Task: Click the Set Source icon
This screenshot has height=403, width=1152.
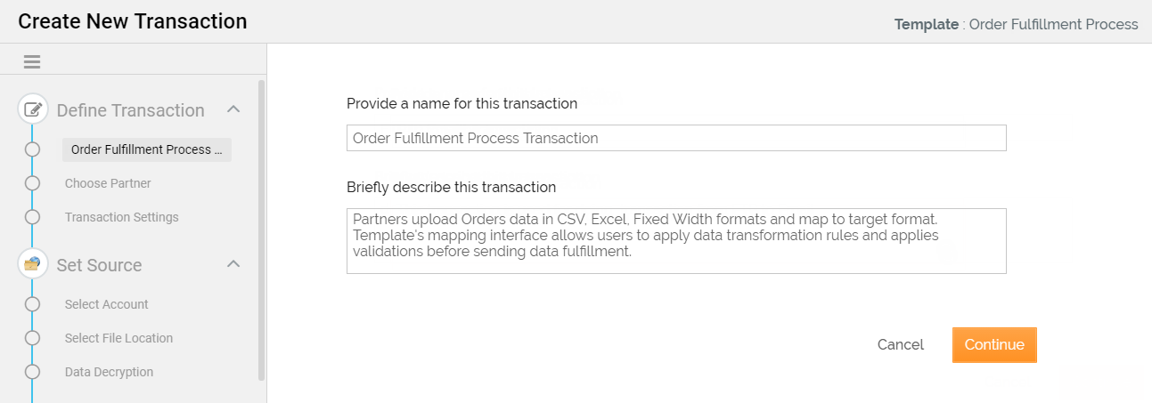Action: (x=33, y=264)
